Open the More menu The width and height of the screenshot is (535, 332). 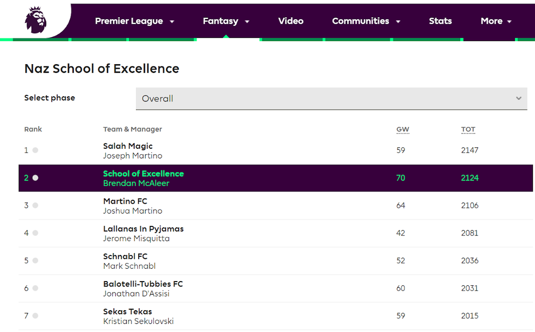pyautogui.click(x=496, y=21)
